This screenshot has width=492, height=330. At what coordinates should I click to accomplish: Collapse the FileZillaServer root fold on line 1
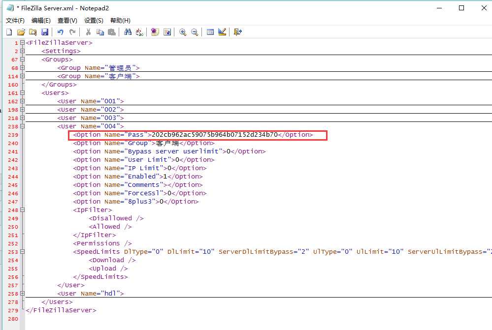[x=22, y=42]
